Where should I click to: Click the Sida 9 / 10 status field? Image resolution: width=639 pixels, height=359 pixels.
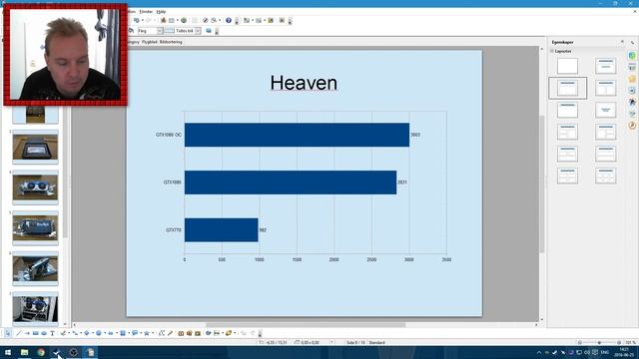point(355,343)
